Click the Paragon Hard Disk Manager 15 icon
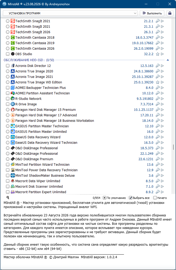This screenshot has height=270, width=176. [13, 110]
